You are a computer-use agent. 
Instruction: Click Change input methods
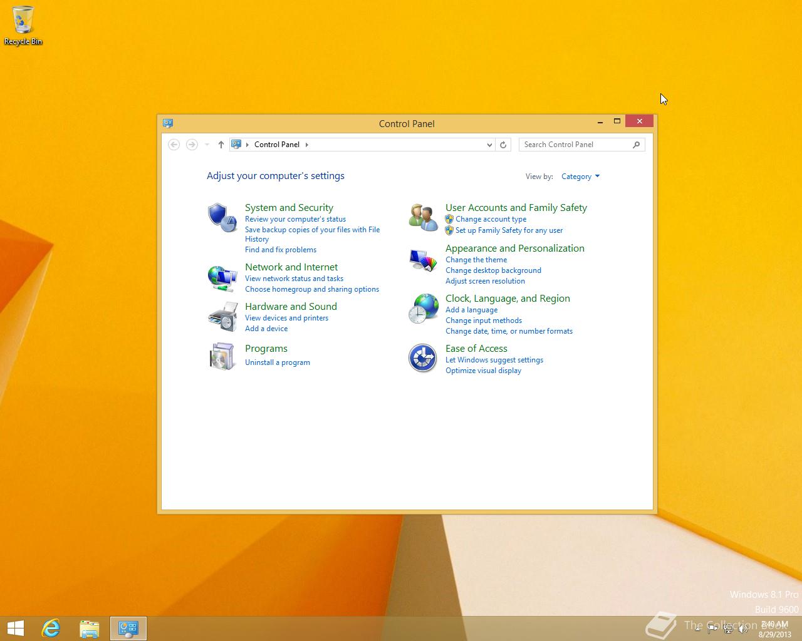tap(484, 320)
